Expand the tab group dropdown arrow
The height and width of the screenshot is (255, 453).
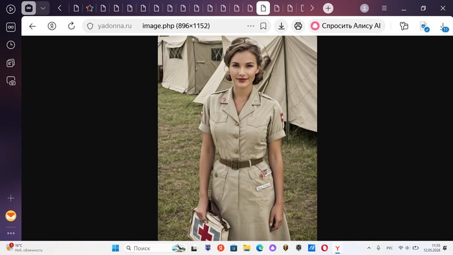click(x=43, y=8)
